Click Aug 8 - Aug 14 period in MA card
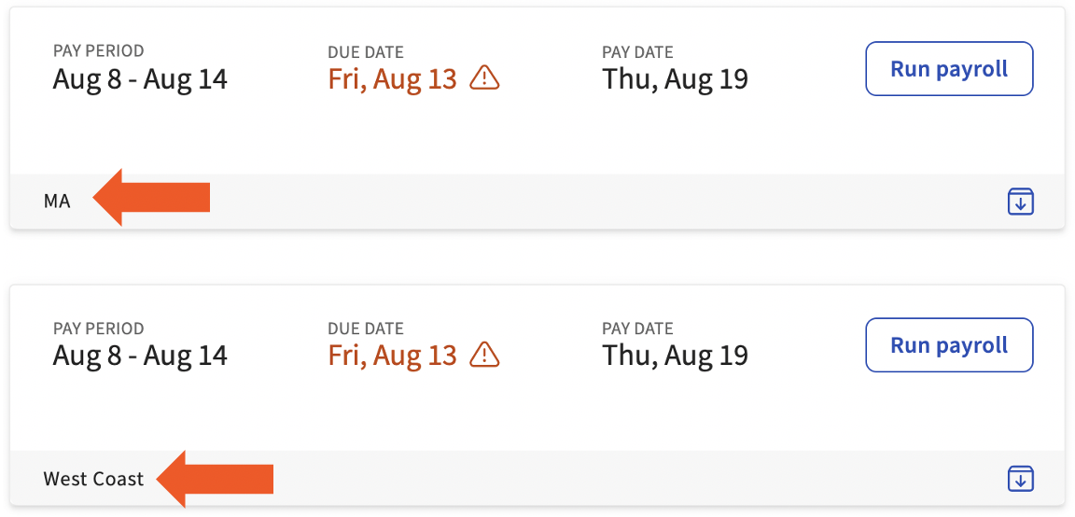This screenshot has width=1075, height=517. (x=140, y=79)
